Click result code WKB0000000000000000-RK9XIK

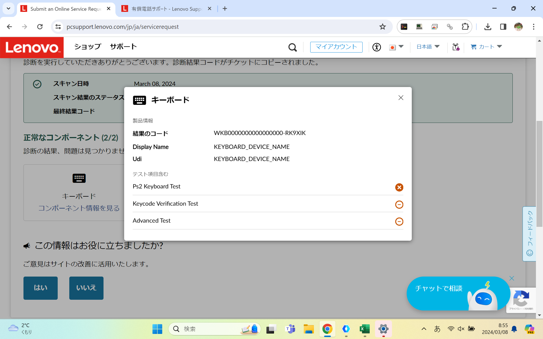point(260,133)
